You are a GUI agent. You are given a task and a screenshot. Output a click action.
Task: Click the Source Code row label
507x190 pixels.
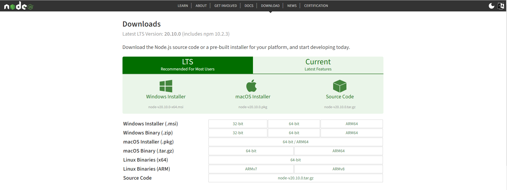click(137, 178)
